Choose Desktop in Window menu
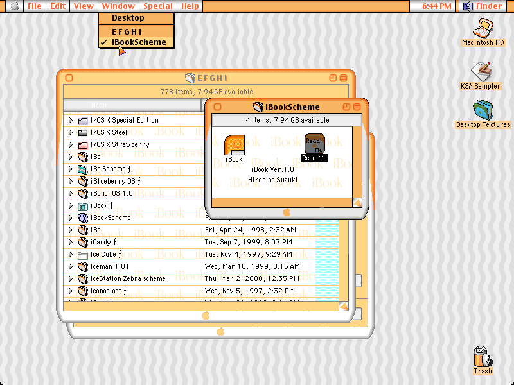 136,18
